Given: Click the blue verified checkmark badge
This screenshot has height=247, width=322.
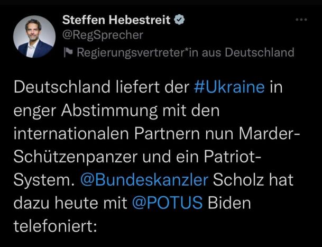Looking at the screenshot, I should tap(179, 20).
